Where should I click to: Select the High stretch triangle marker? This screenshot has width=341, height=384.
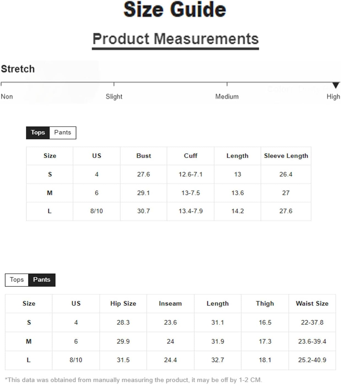point(335,85)
